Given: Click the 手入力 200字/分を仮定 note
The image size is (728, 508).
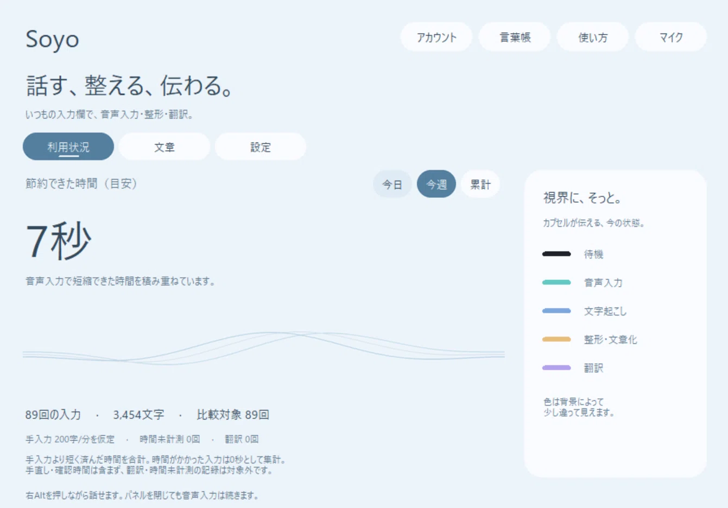Looking at the screenshot, I should click(70, 439).
